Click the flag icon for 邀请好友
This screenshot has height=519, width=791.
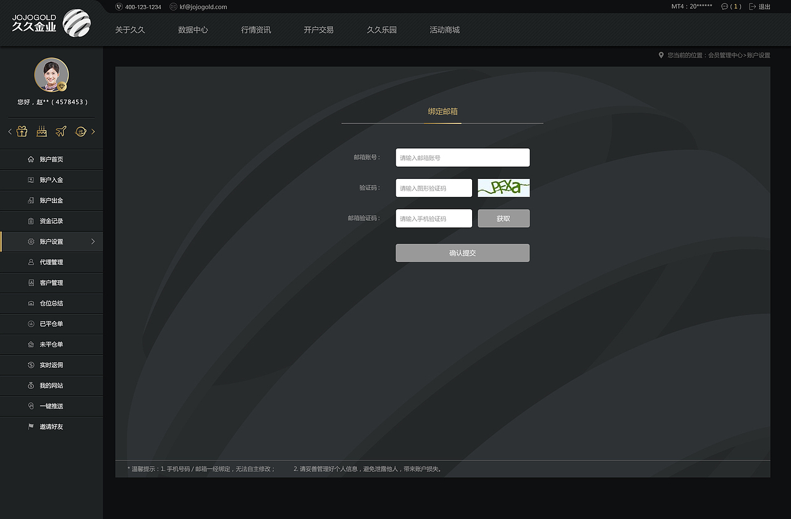point(31,426)
